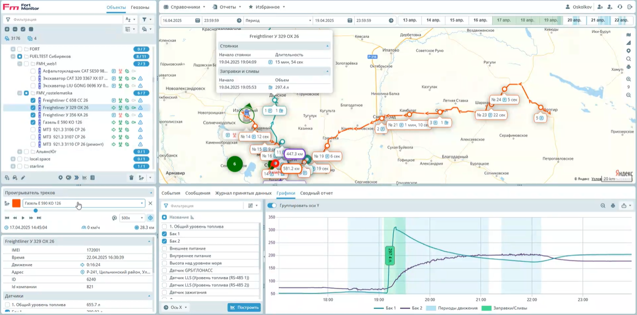The height and width of the screenshot is (315, 637).
Task: Click the collapse-all minus icon above the tree
Action: pos(15,29)
